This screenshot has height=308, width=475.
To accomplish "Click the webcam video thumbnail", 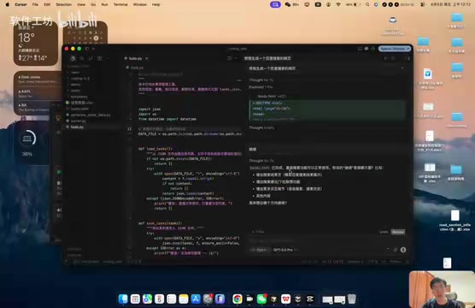I will click(x=442, y=289).
